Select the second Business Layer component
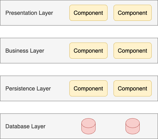 (x=132, y=50)
